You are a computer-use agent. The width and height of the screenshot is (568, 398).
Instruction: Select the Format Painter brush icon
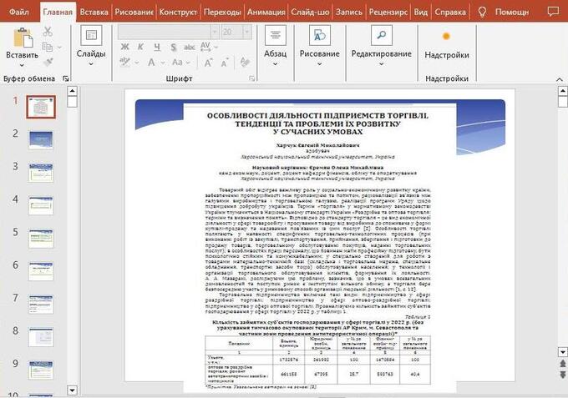[48, 61]
